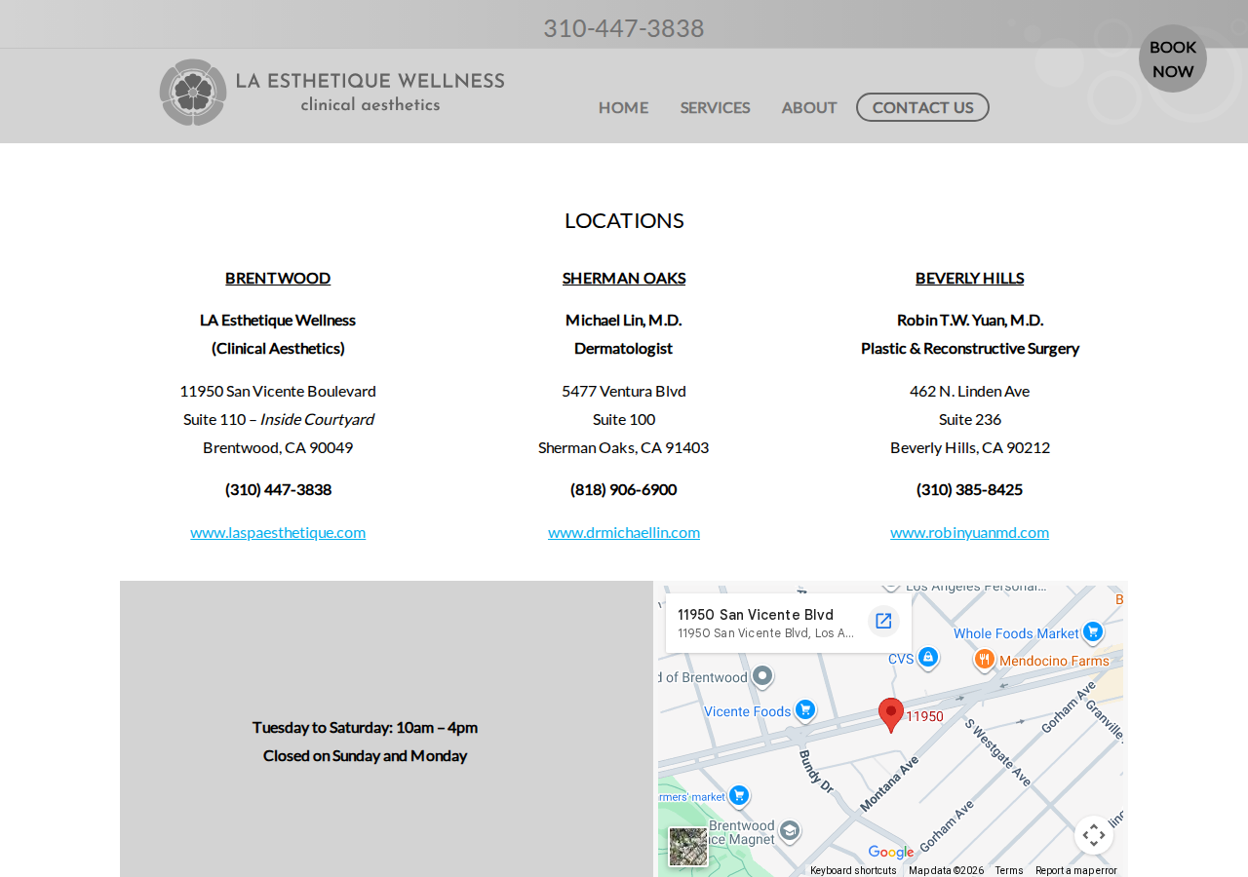Click the 462 N. Linden Ave address
Viewport: 1248px width, 877px height.
click(x=970, y=391)
